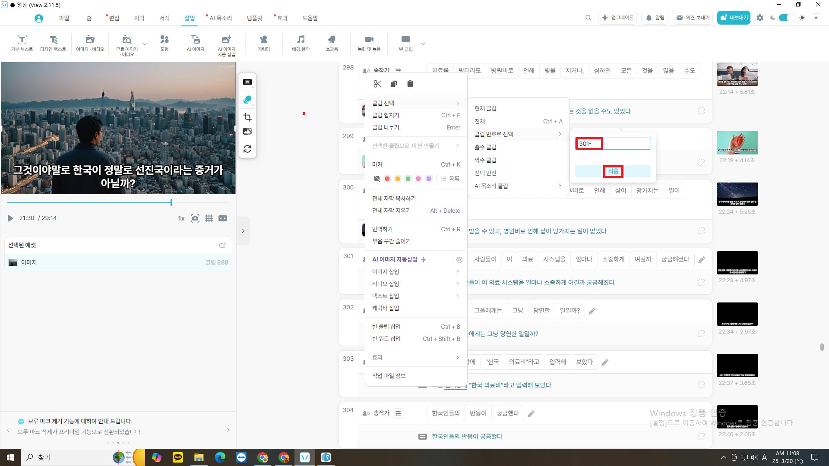Show grid overlay on preview
829x466 pixels.
tap(209, 218)
